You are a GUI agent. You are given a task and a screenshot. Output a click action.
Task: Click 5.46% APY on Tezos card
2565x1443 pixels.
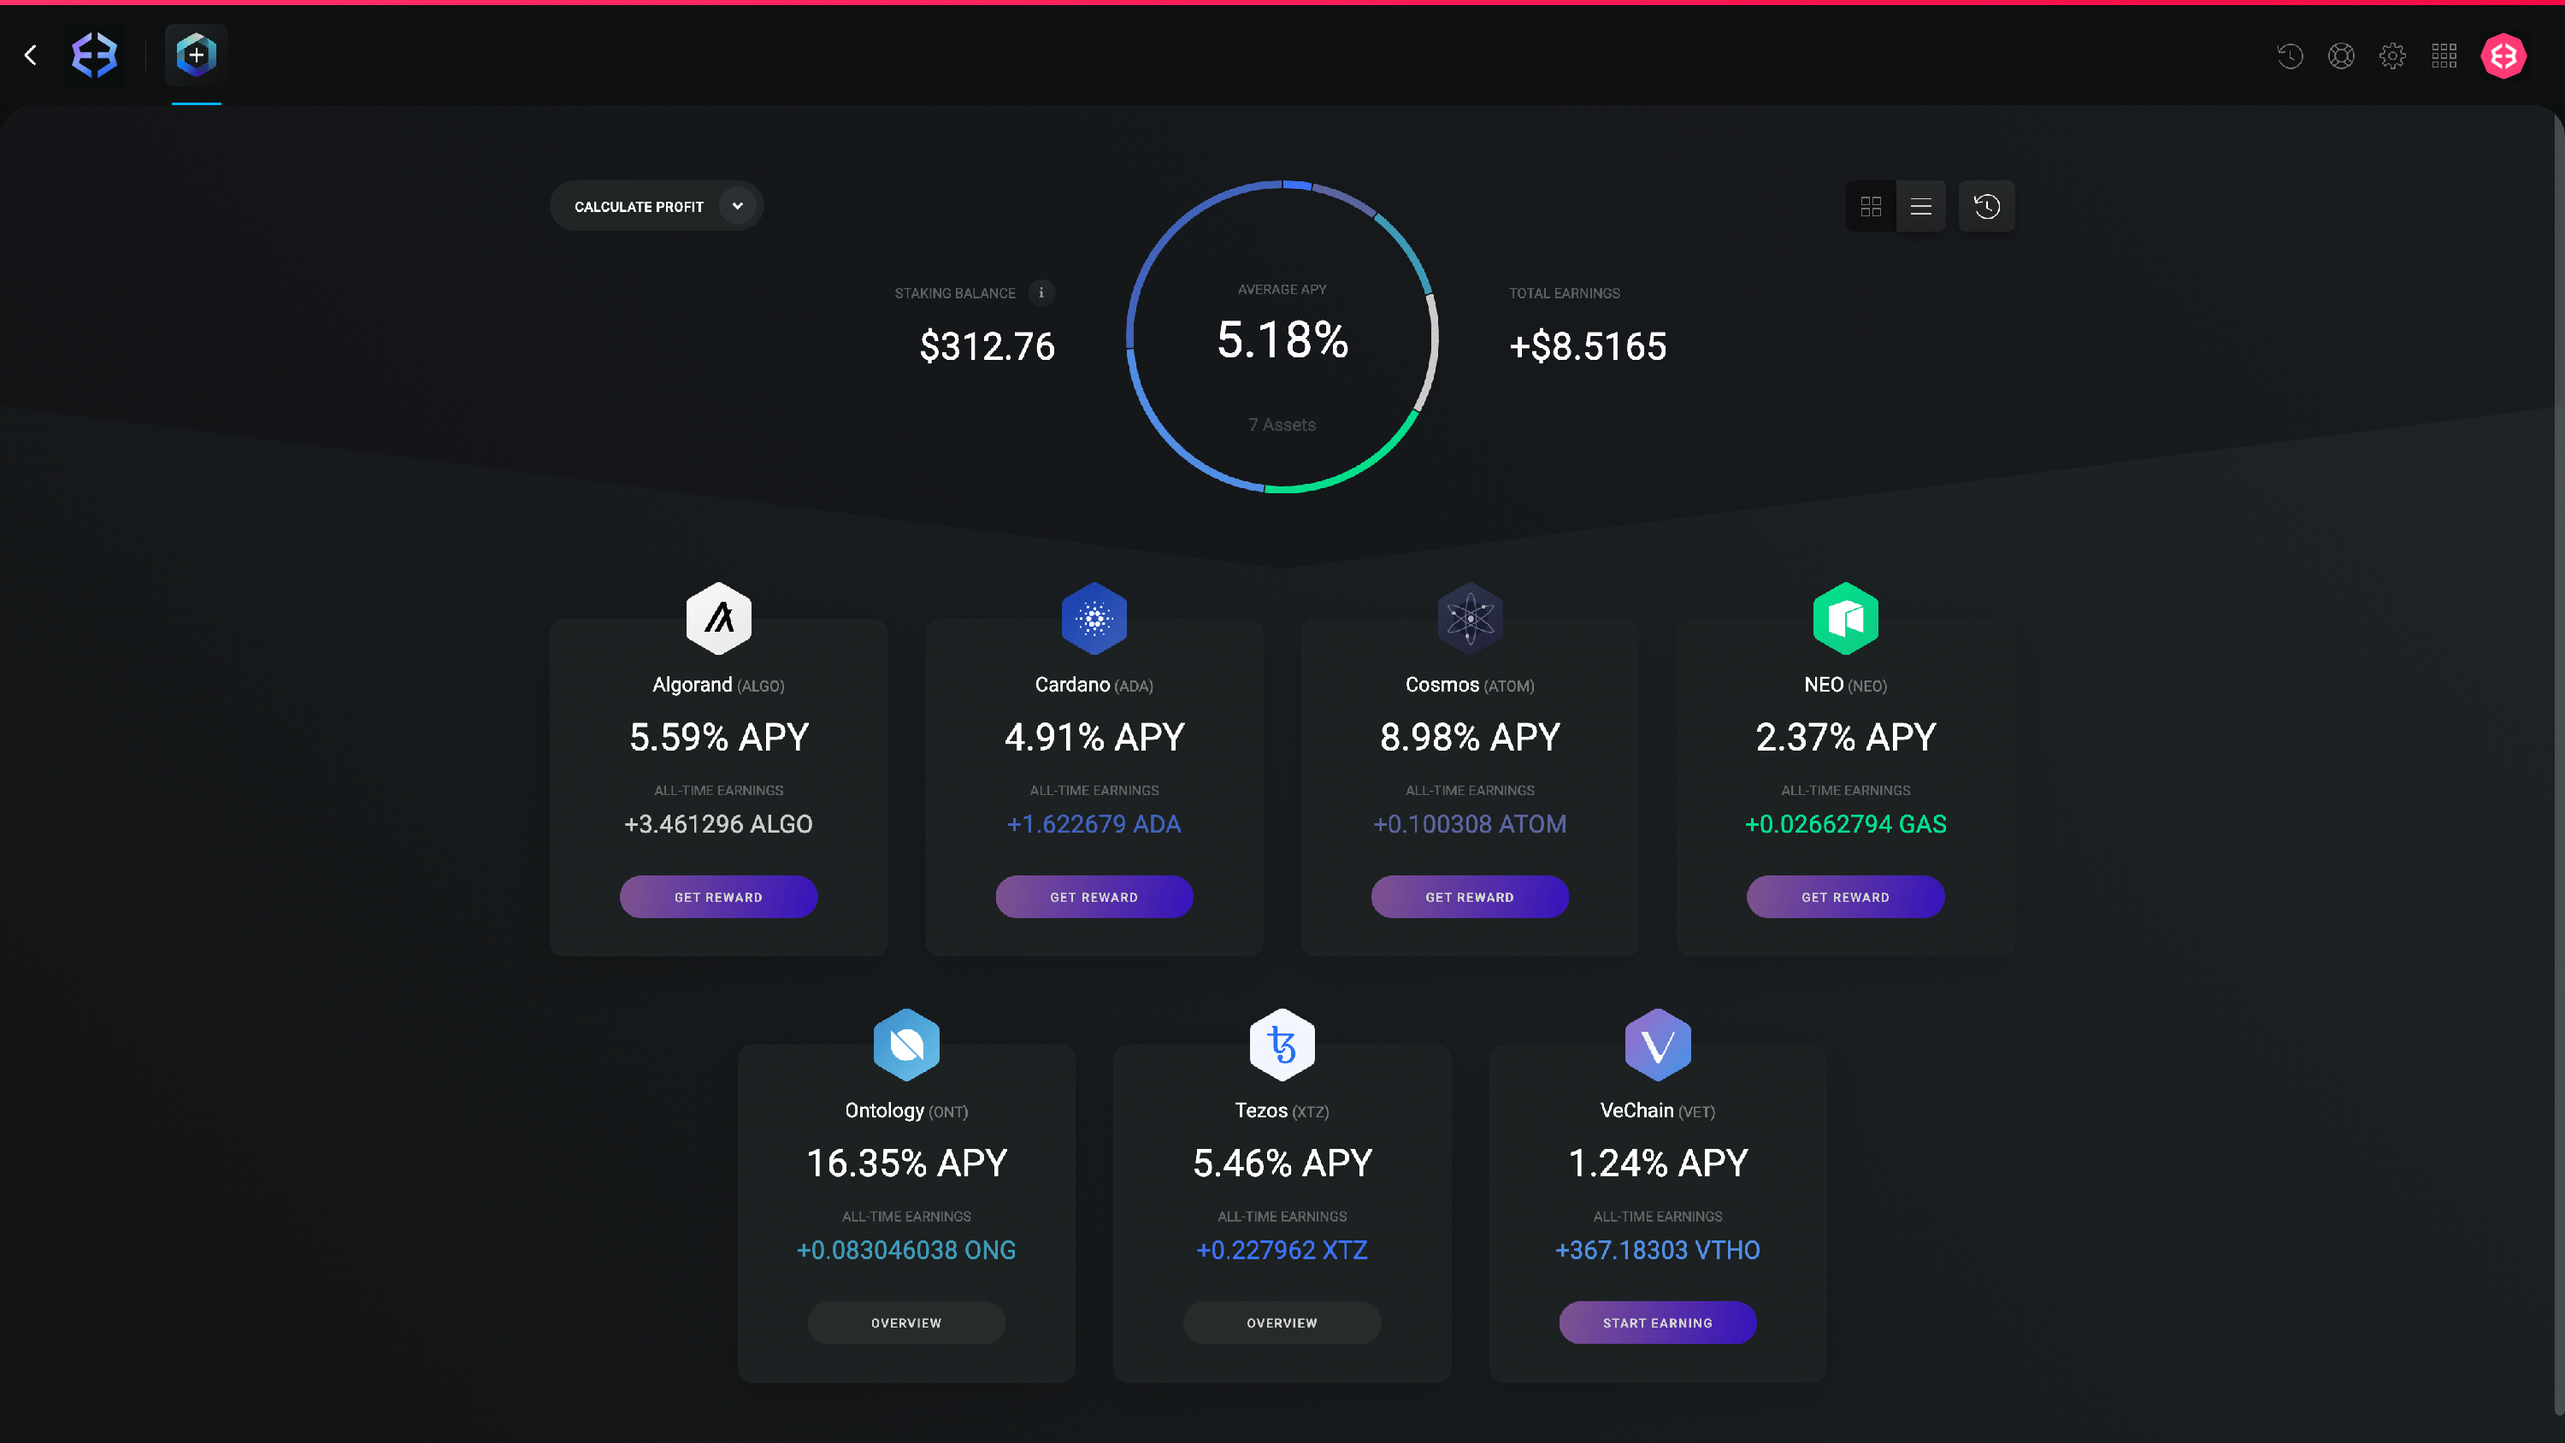[1282, 1164]
